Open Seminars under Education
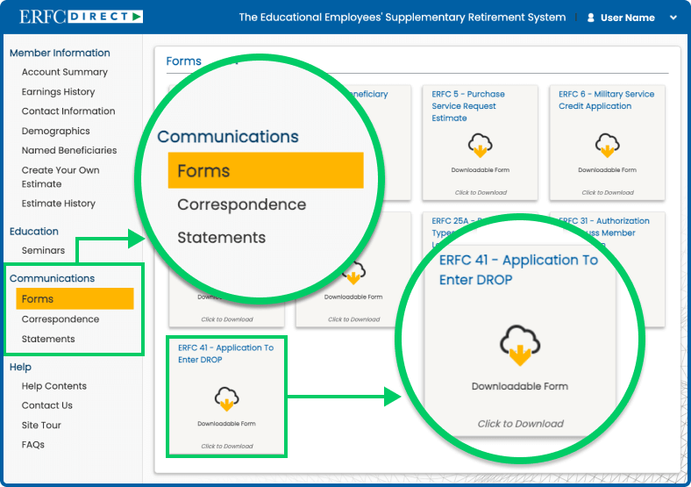This screenshot has width=691, height=487. tap(43, 251)
